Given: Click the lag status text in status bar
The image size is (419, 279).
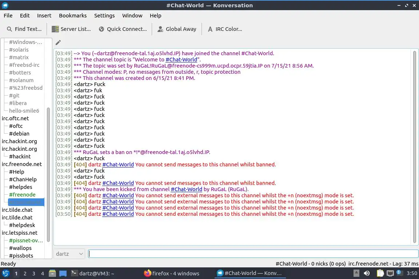Looking at the screenshot, I should point(383,264).
